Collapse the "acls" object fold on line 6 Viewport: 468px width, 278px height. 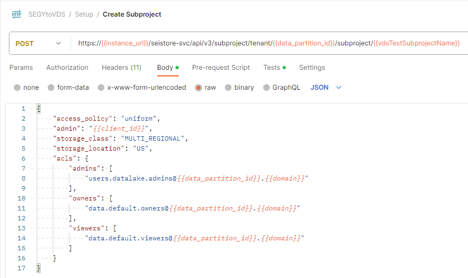32,158
